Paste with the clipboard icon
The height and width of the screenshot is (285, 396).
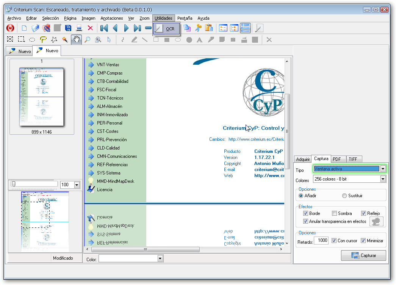[209, 28]
